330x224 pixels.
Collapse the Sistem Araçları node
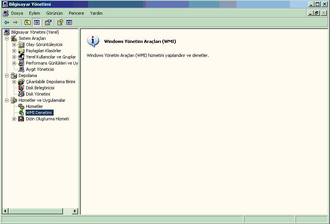pos(7,39)
